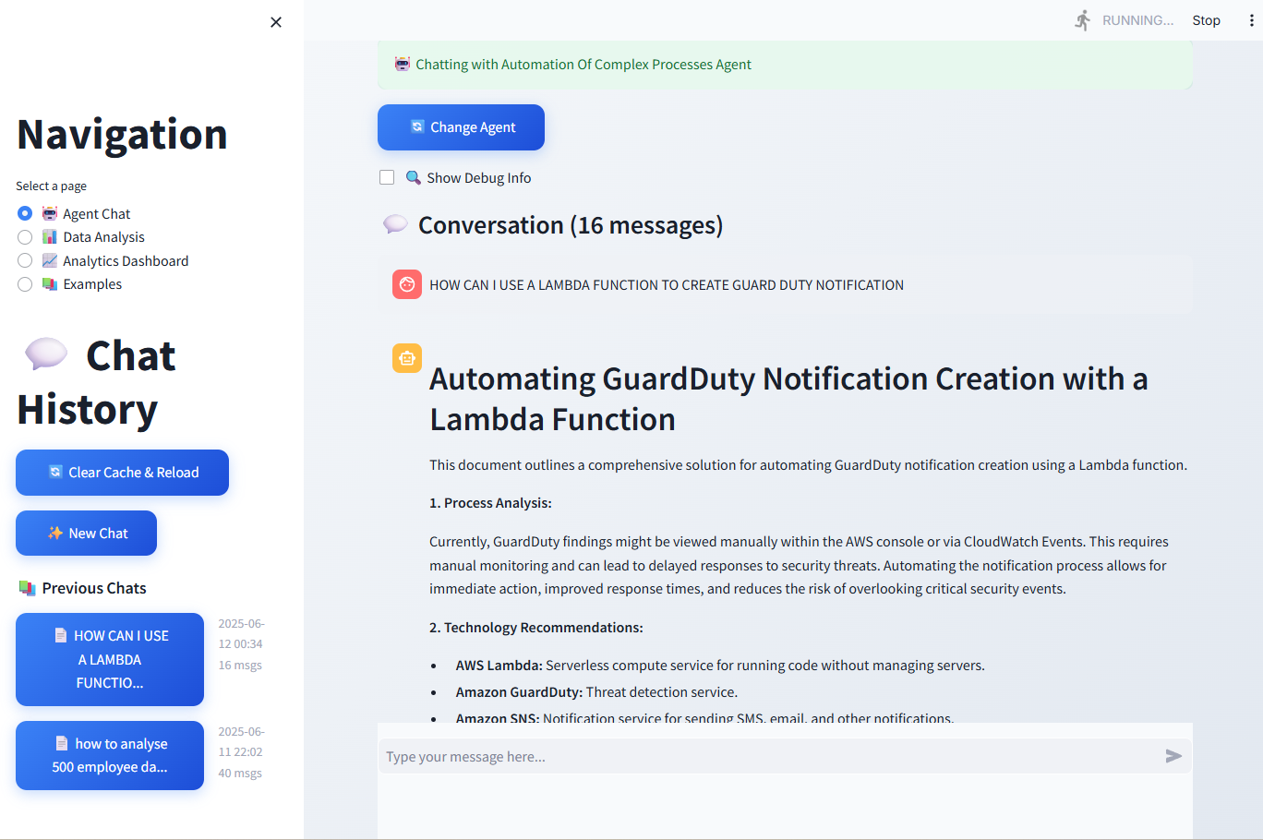Click the books icon beside Previous Chats
Screen dimensions: 1263x840
pyautogui.click(x=27, y=588)
